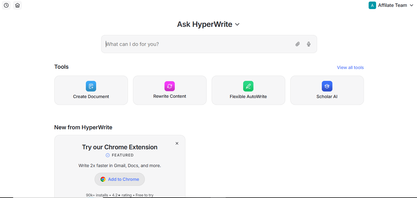This screenshot has height=198, width=417.
Task: Click the pink Rewrite Content icon
Action: [170, 86]
